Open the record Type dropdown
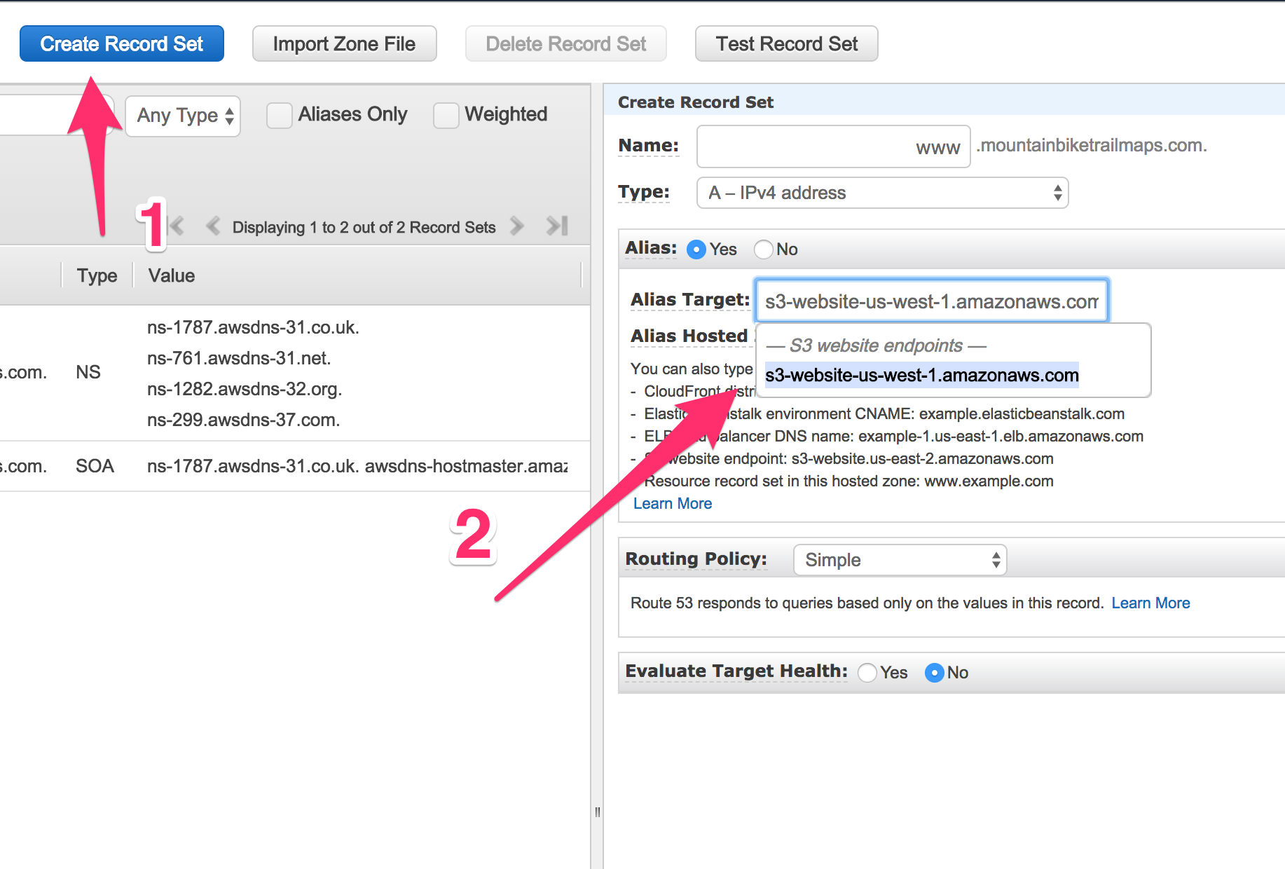 click(x=882, y=193)
